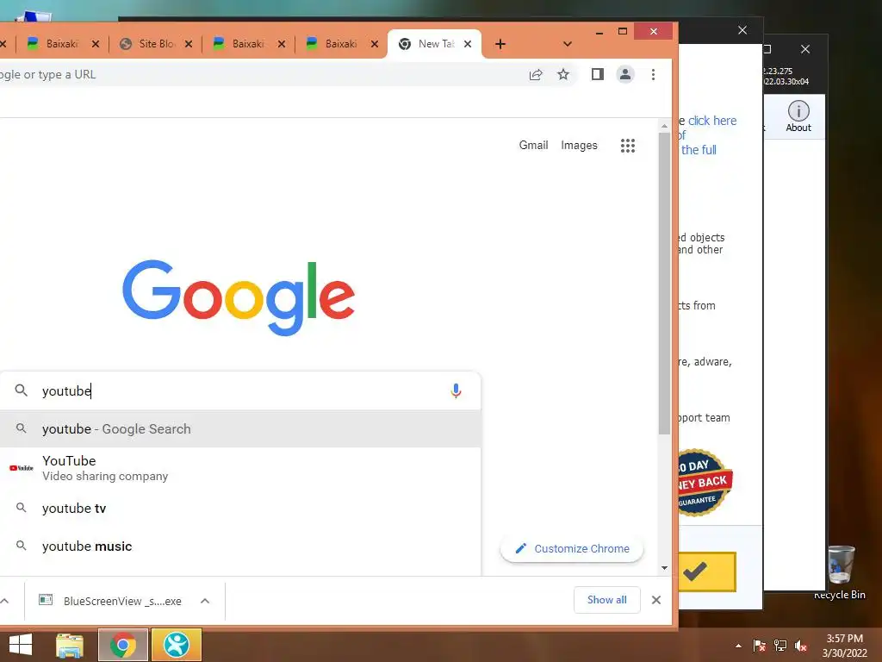
Task: Open the Windows Start button
Action: 21,645
